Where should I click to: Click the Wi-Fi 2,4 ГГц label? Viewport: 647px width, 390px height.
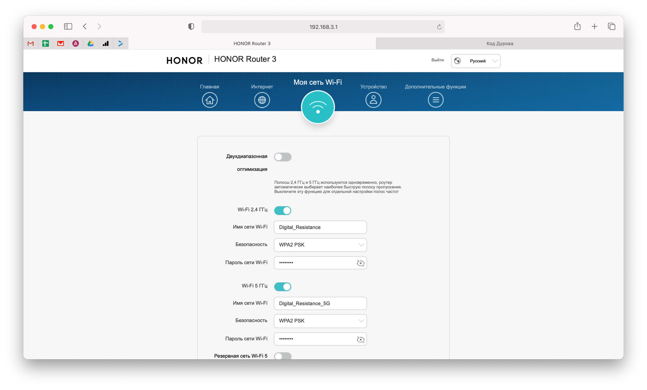pos(252,210)
